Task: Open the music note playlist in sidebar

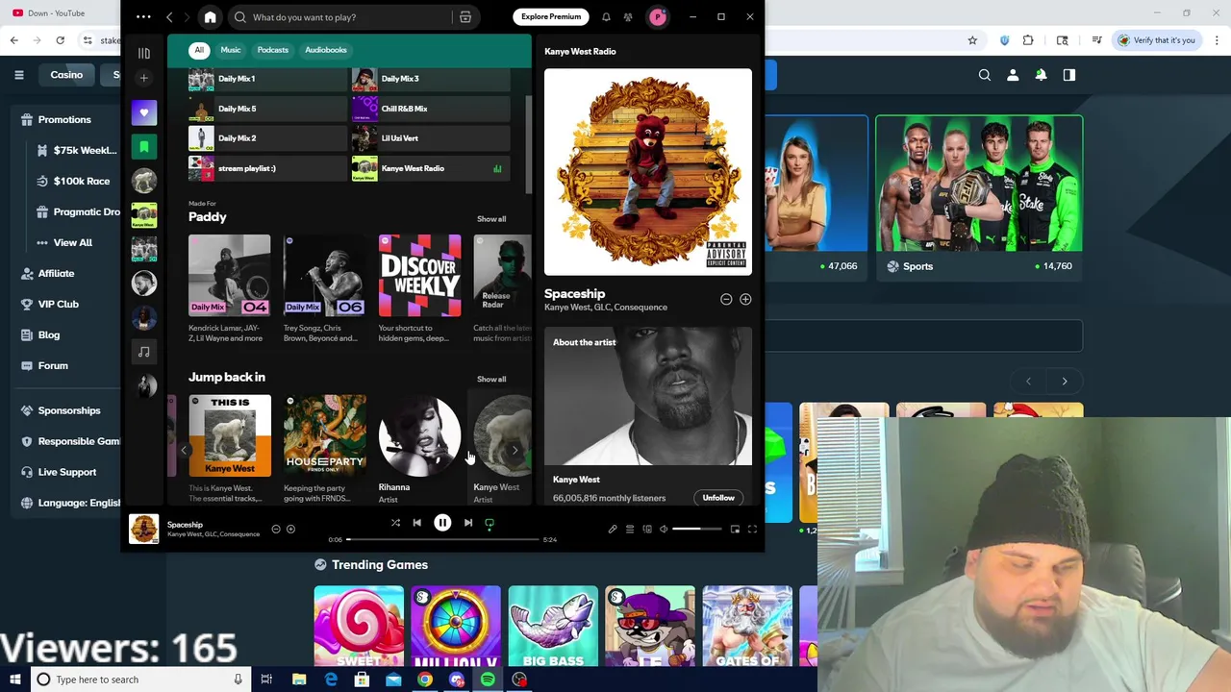Action: pos(144,352)
